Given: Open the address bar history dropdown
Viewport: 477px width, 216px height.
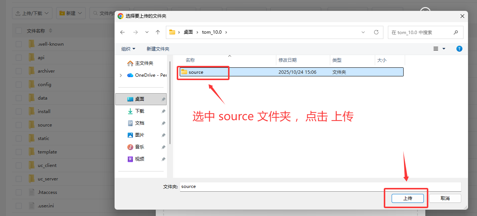Looking at the screenshot, I should coord(363,32).
